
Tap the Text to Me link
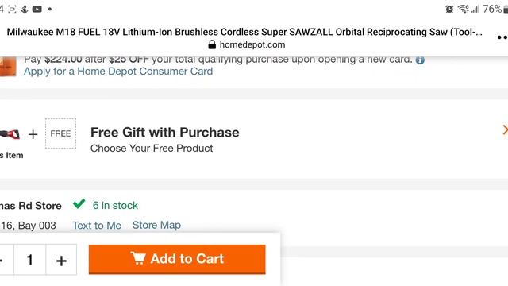point(97,226)
